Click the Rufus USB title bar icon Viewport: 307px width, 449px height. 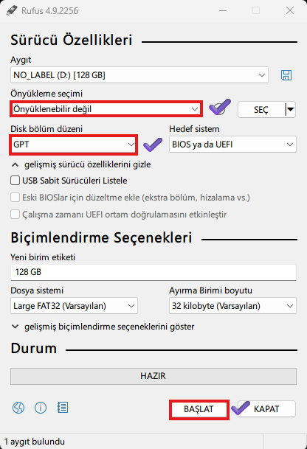12,10
